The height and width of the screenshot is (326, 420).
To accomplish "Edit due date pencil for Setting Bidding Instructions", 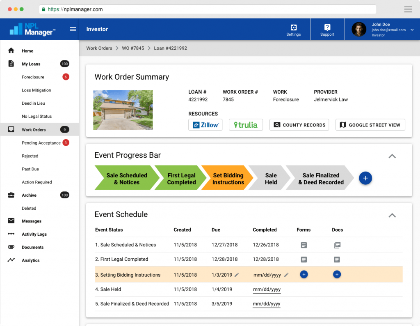I will click(237, 275).
